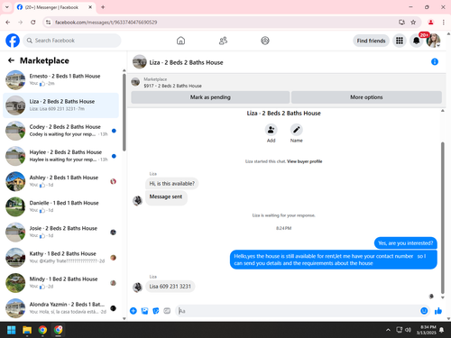
Task: Open Alondra Yazmin chat in list
Action: coord(60,308)
